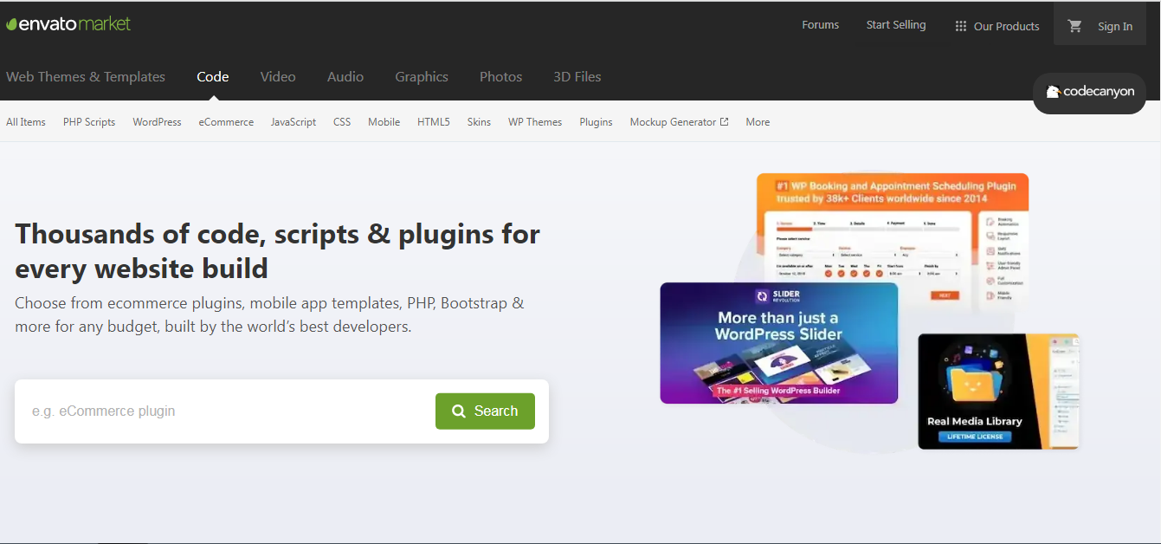
Task: Visit the Forums link
Action: coord(820,24)
